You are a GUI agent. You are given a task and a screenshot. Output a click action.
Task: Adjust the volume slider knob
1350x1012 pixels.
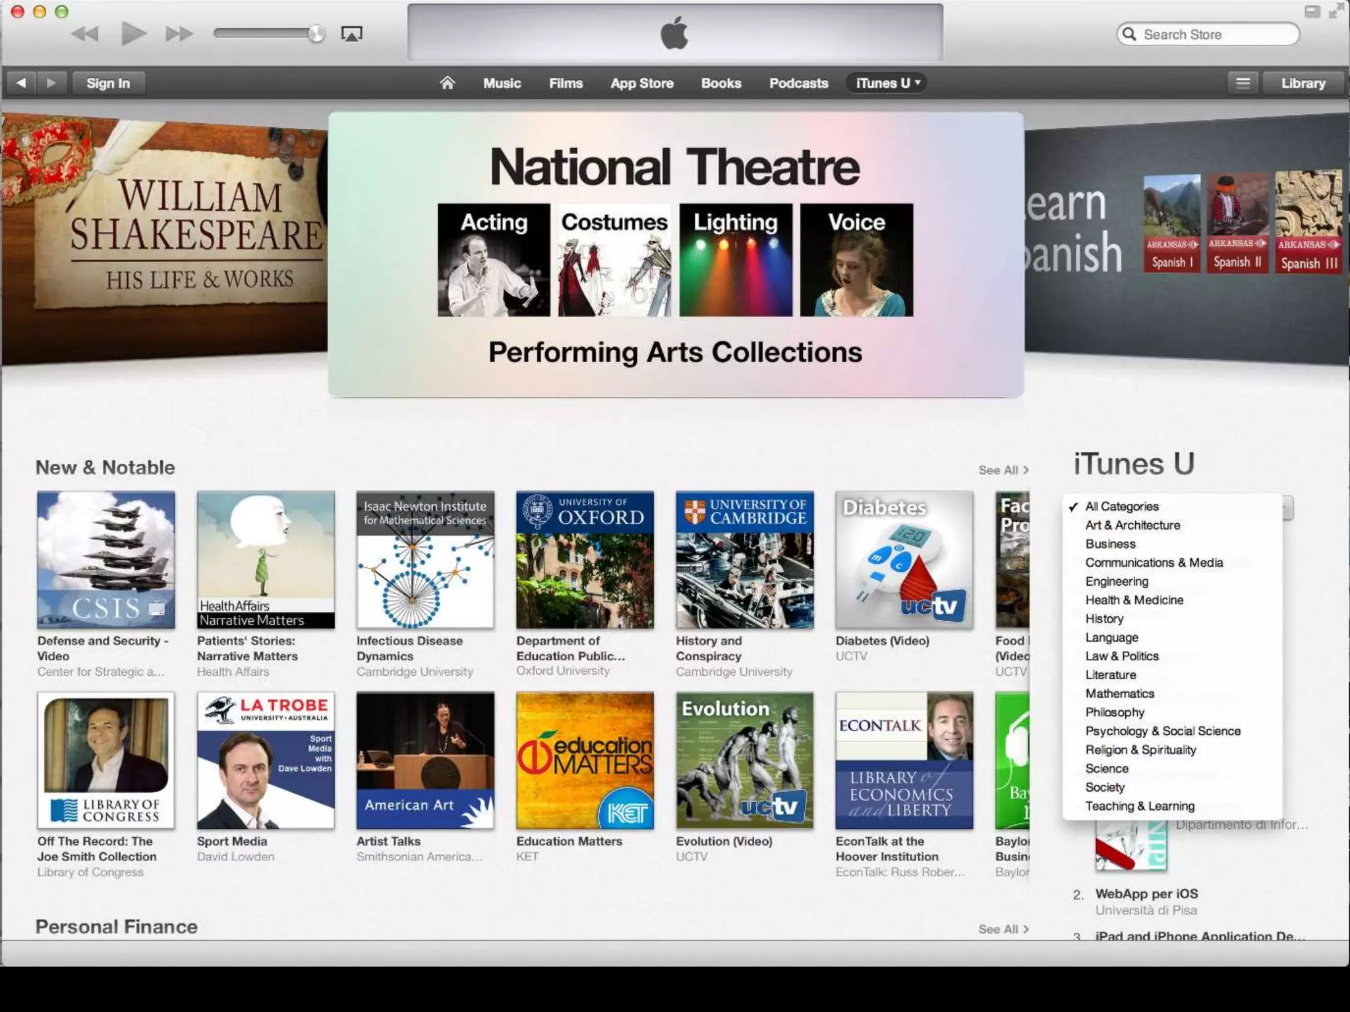pos(316,34)
